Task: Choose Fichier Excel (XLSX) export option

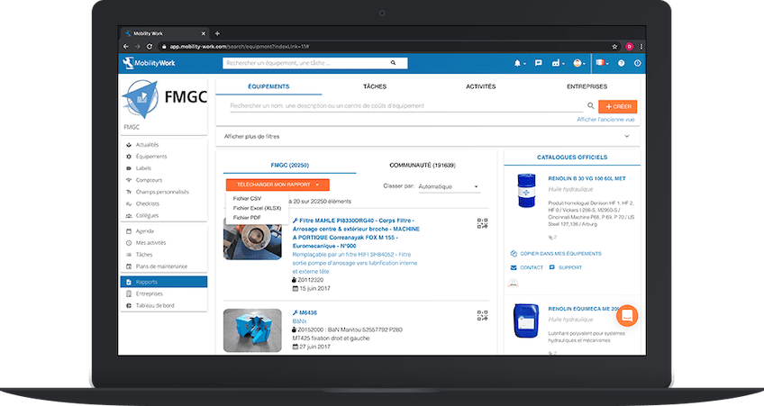Action: click(257, 208)
